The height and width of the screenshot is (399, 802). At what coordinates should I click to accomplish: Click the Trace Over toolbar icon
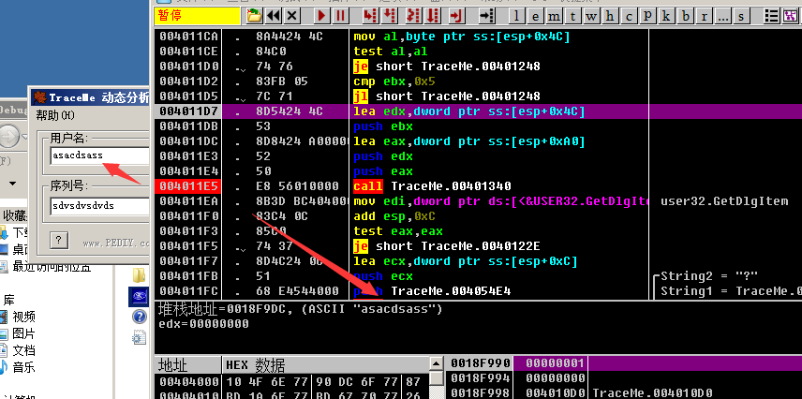(433, 16)
